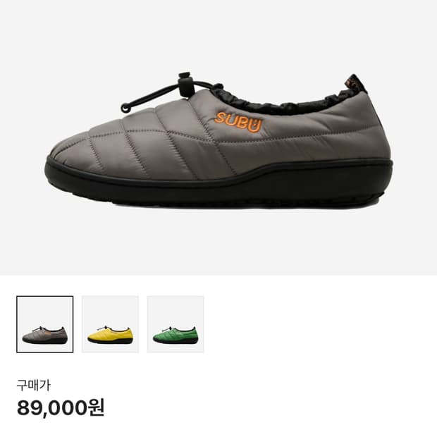Click the round end knob of the drawstring
The image size is (437, 437).
coord(125,108)
